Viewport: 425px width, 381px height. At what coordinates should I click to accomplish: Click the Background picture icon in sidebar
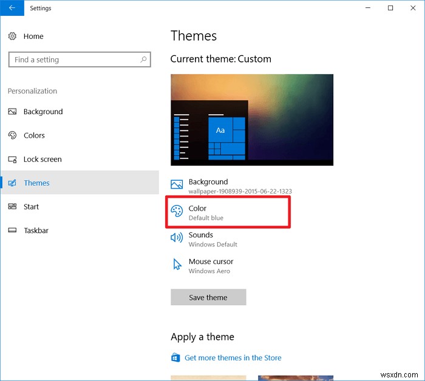[x=12, y=112]
